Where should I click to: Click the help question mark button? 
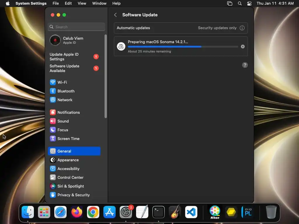[245, 65]
